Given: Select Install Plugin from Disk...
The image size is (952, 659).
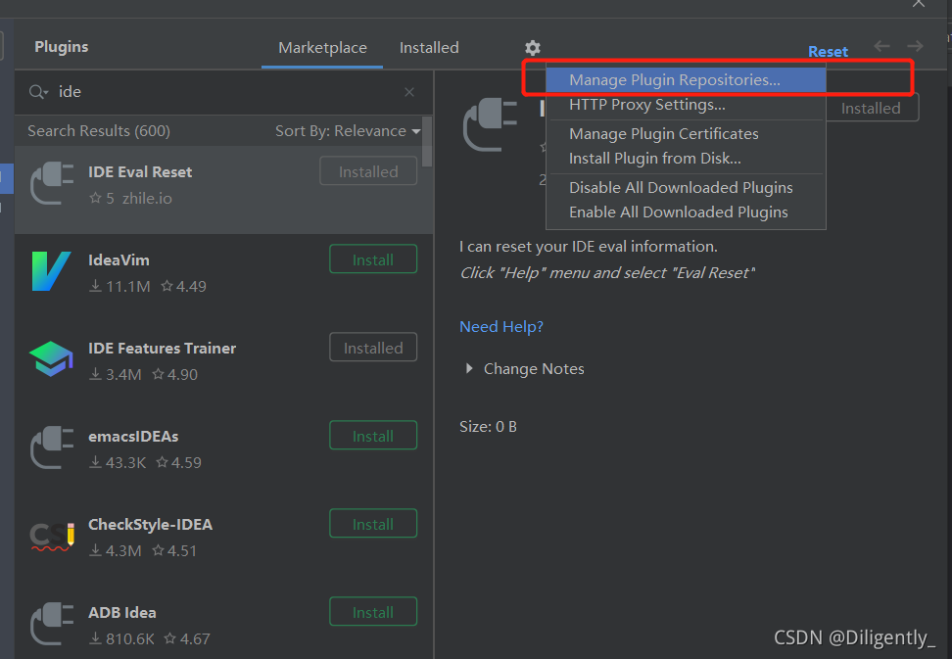Looking at the screenshot, I should (686, 159).
